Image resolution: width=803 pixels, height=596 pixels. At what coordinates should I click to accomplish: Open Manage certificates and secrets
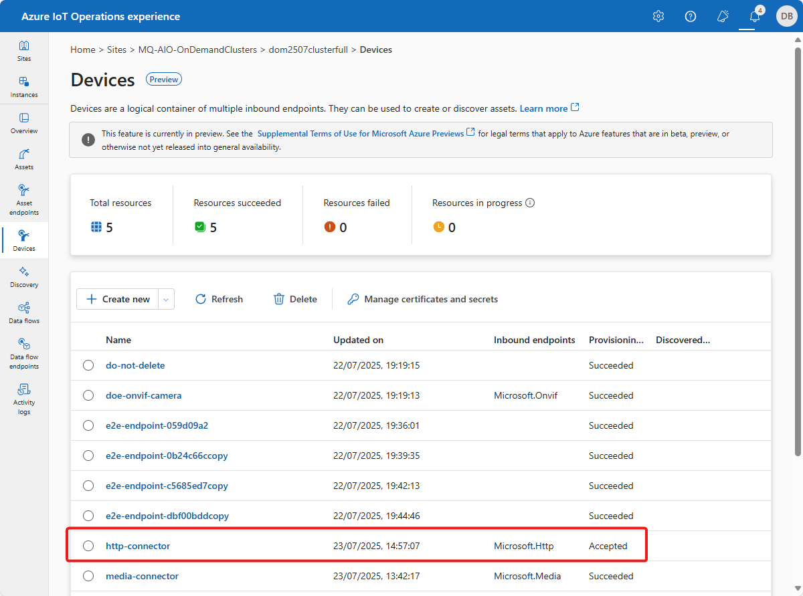point(422,299)
